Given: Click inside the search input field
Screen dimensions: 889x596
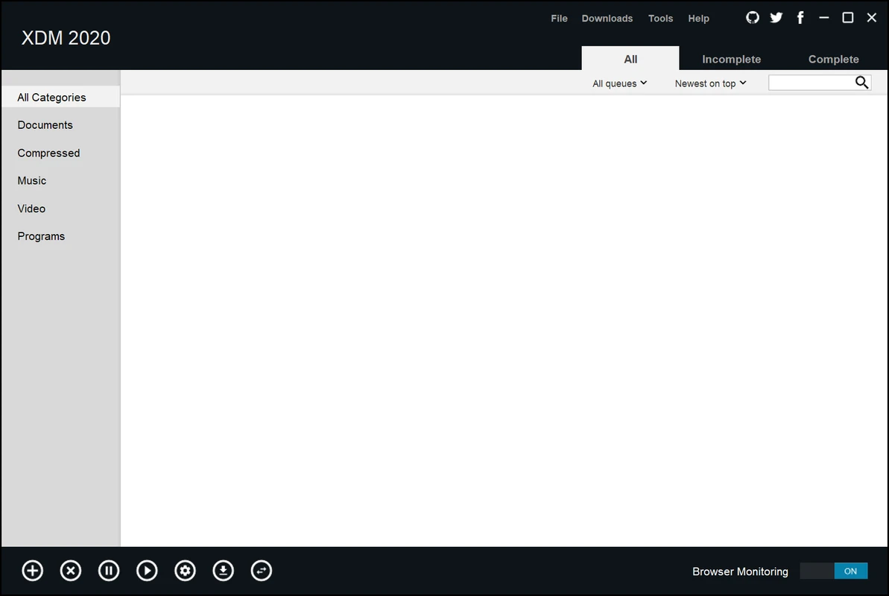Looking at the screenshot, I should coord(809,82).
